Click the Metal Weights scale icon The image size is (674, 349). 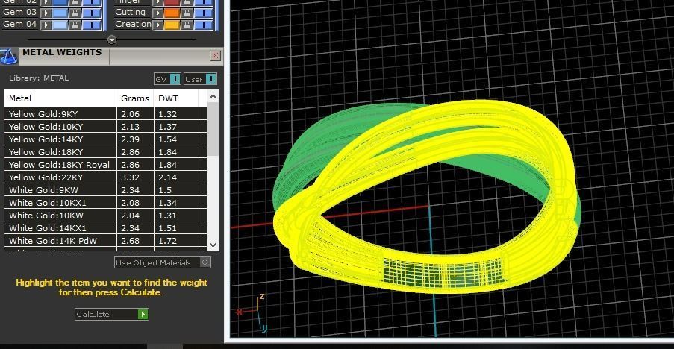[9, 57]
